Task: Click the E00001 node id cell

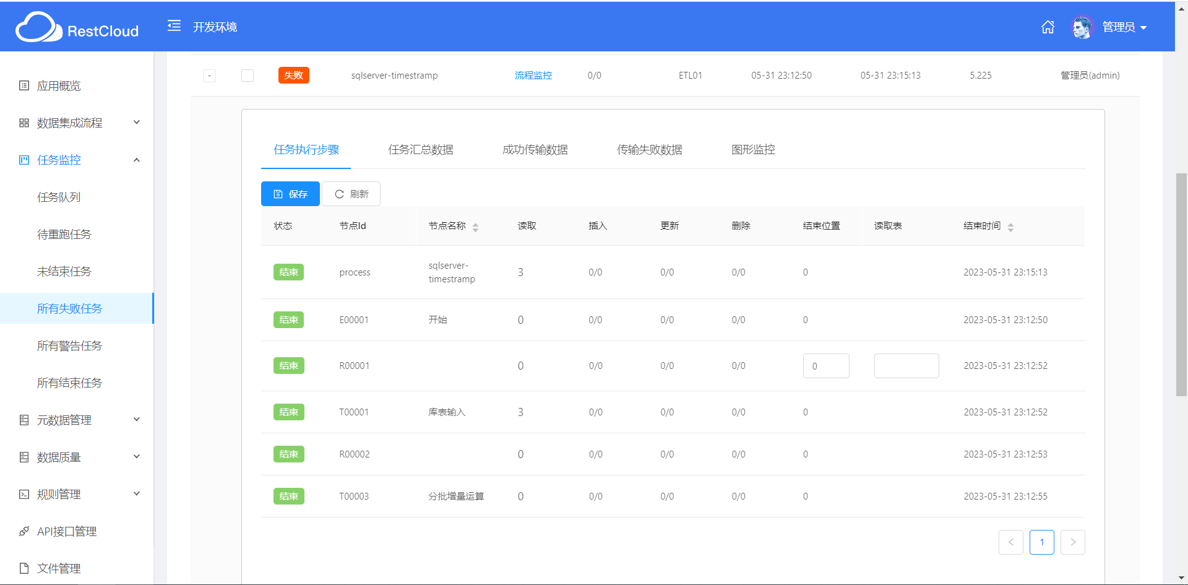Action: coord(354,320)
